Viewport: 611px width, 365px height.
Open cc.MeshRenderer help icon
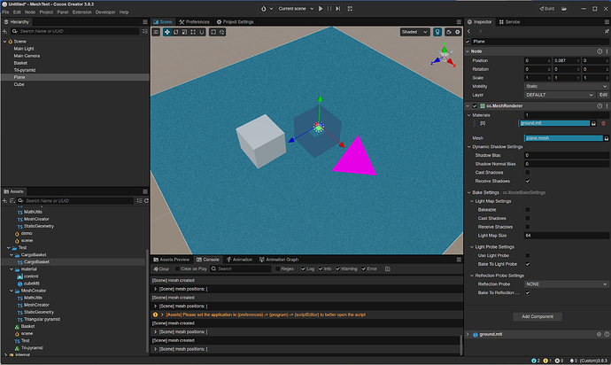(x=599, y=106)
